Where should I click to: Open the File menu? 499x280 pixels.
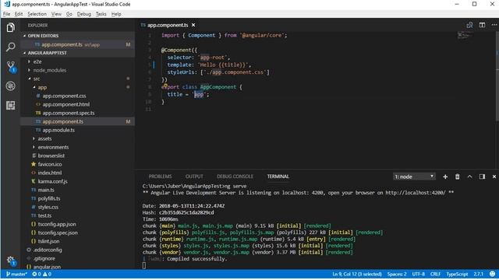(7, 14)
